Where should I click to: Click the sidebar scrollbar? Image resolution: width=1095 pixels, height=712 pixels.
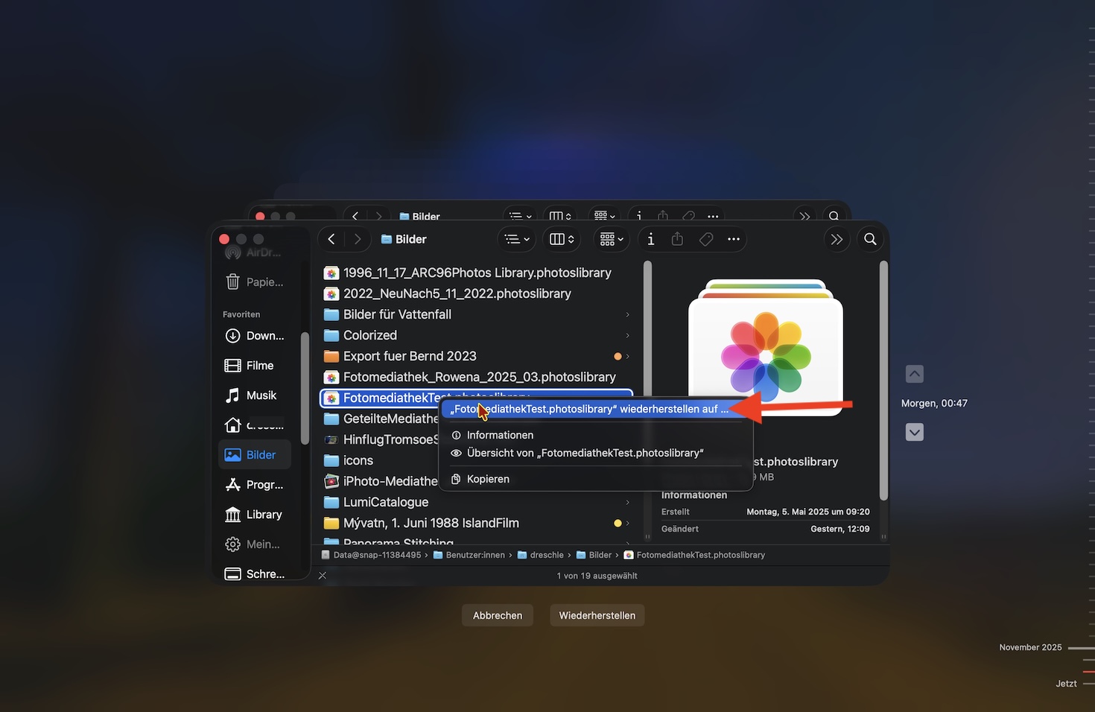pos(305,388)
